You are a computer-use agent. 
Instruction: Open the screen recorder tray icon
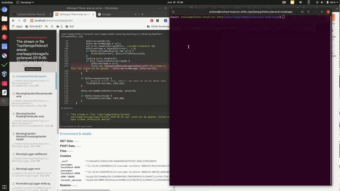284,2
